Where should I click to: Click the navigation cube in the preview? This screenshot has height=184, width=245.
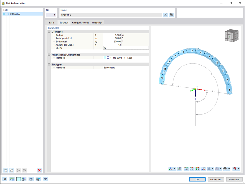tap(232, 36)
